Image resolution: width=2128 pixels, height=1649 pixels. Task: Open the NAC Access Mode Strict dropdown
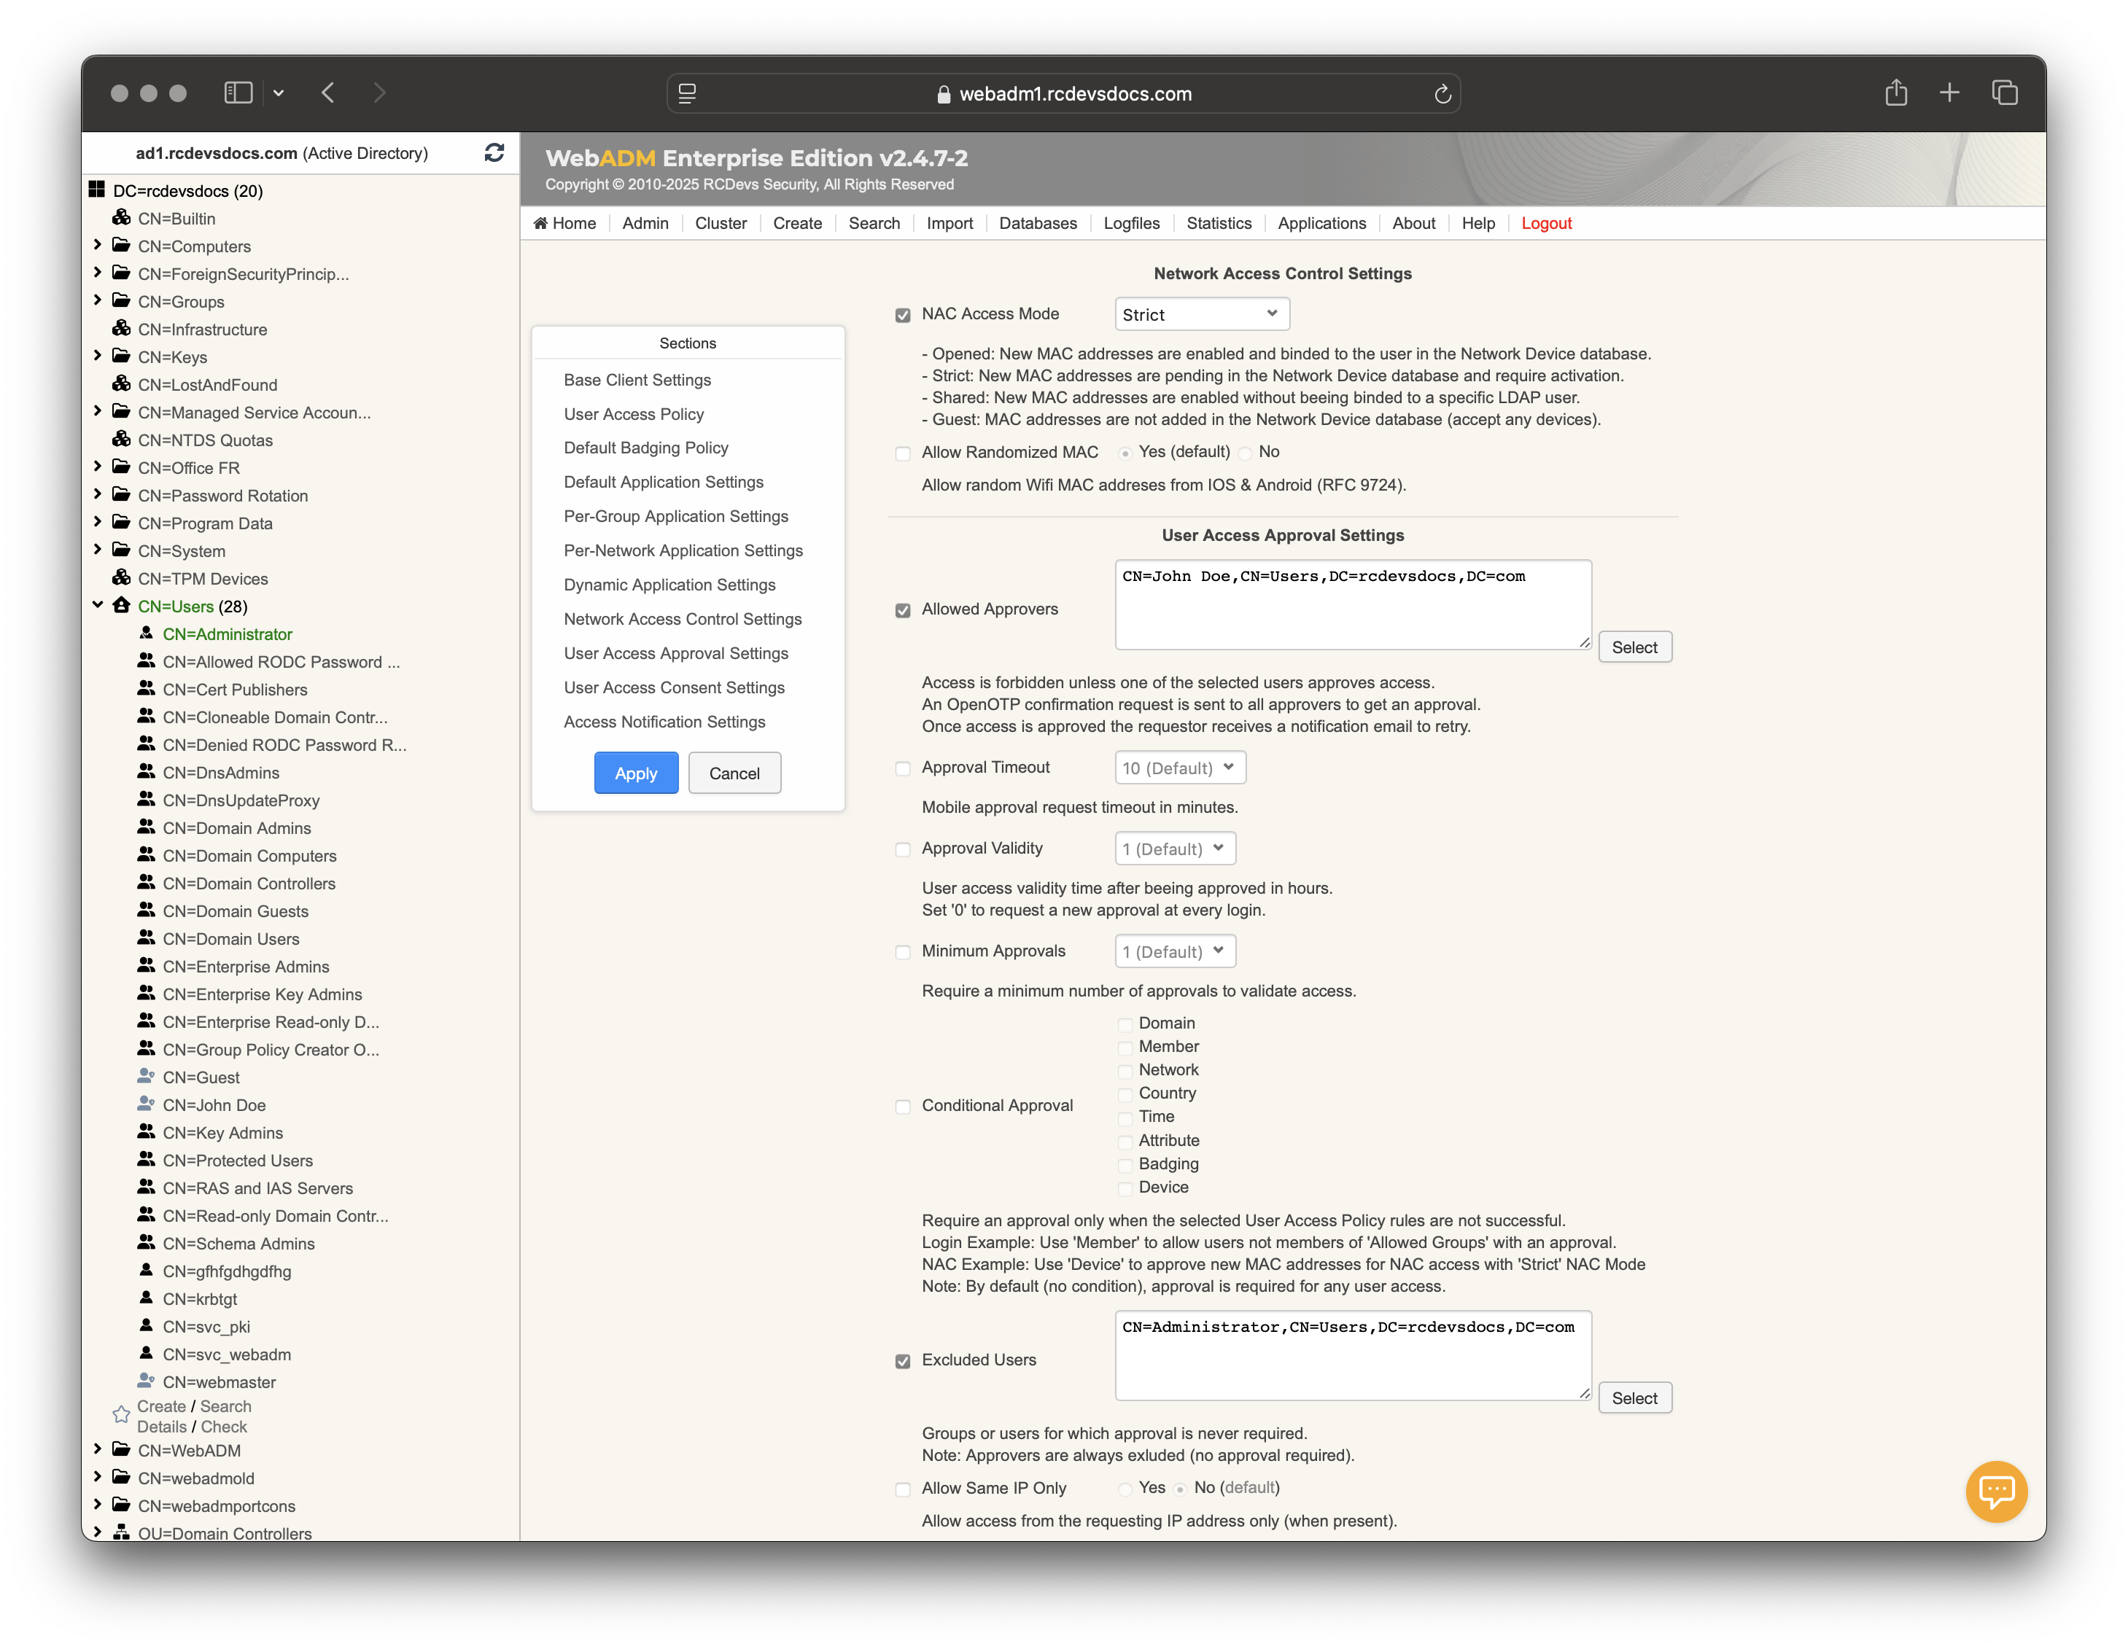coord(1201,313)
